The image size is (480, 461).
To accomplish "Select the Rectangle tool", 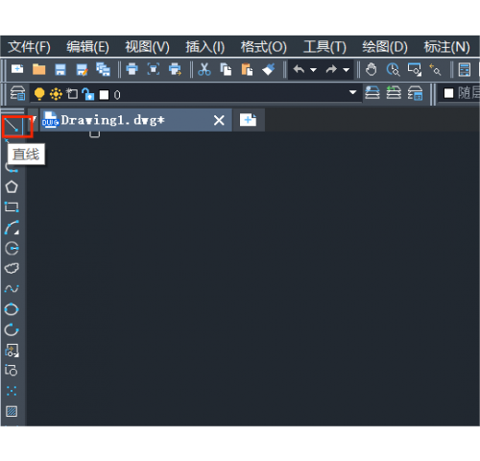I will tap(12, 207).
